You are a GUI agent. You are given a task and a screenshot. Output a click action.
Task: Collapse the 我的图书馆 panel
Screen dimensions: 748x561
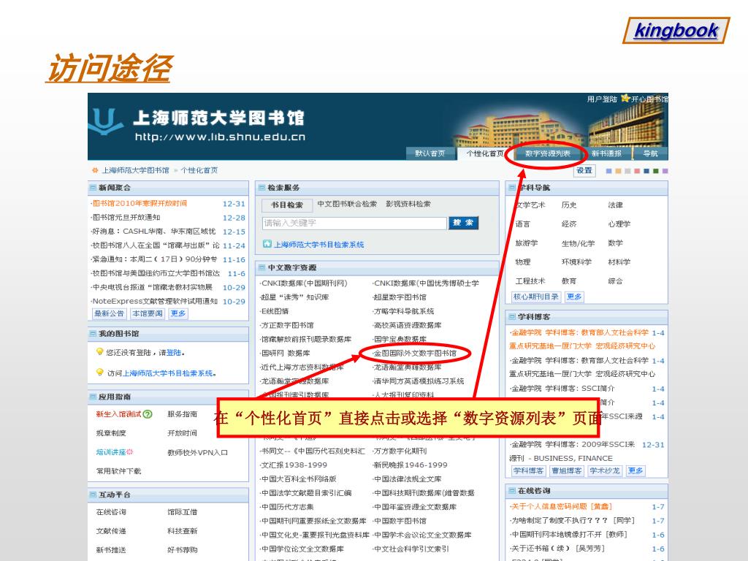(x=93, y=333)
